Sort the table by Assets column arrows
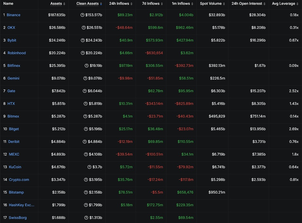This screenshot has width=302, height=223. pyautogui.click(x=64, y=4)
